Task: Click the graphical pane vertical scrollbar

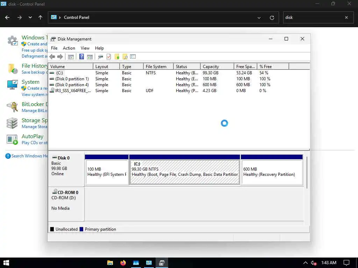Action: pos(307,172)
